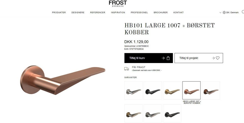Click the delivery truck icon beside Fri Fragt

127,69
